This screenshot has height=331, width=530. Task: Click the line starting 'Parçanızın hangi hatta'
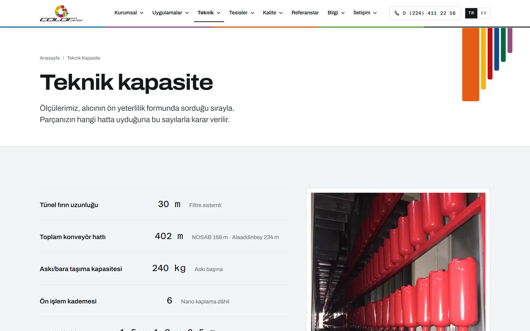click(x=134, y=120)
